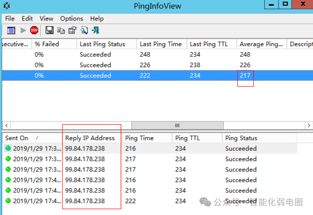Click Succeeded in the highlighted host row
This screenshot has width=313, height=215.
point(95,75)
